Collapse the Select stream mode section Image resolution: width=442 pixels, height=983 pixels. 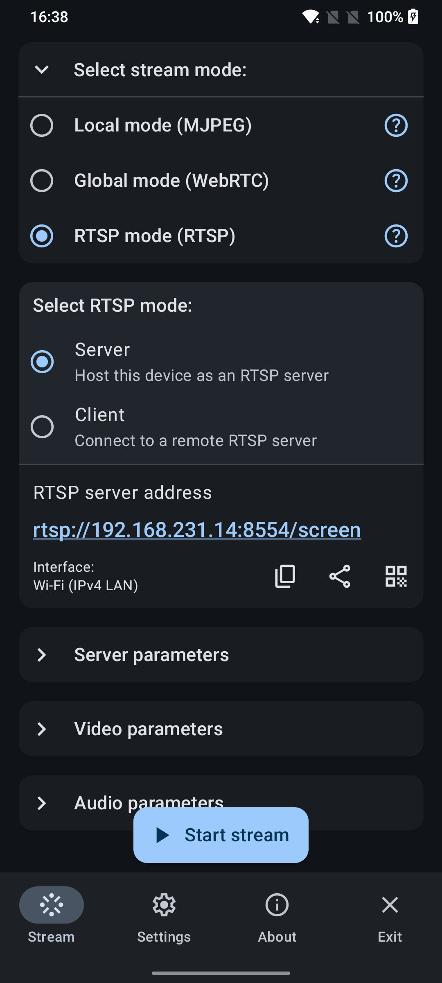[x=42, y=70]
